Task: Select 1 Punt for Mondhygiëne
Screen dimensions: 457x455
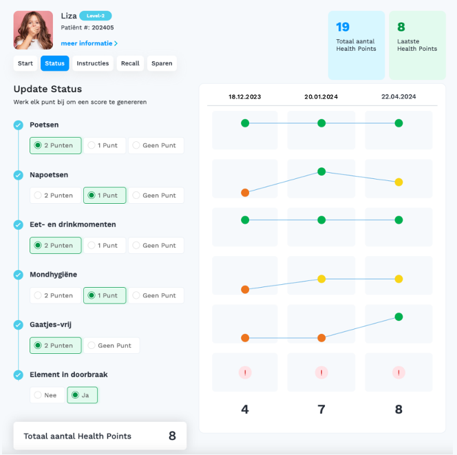Action: [x=105, y=295]
